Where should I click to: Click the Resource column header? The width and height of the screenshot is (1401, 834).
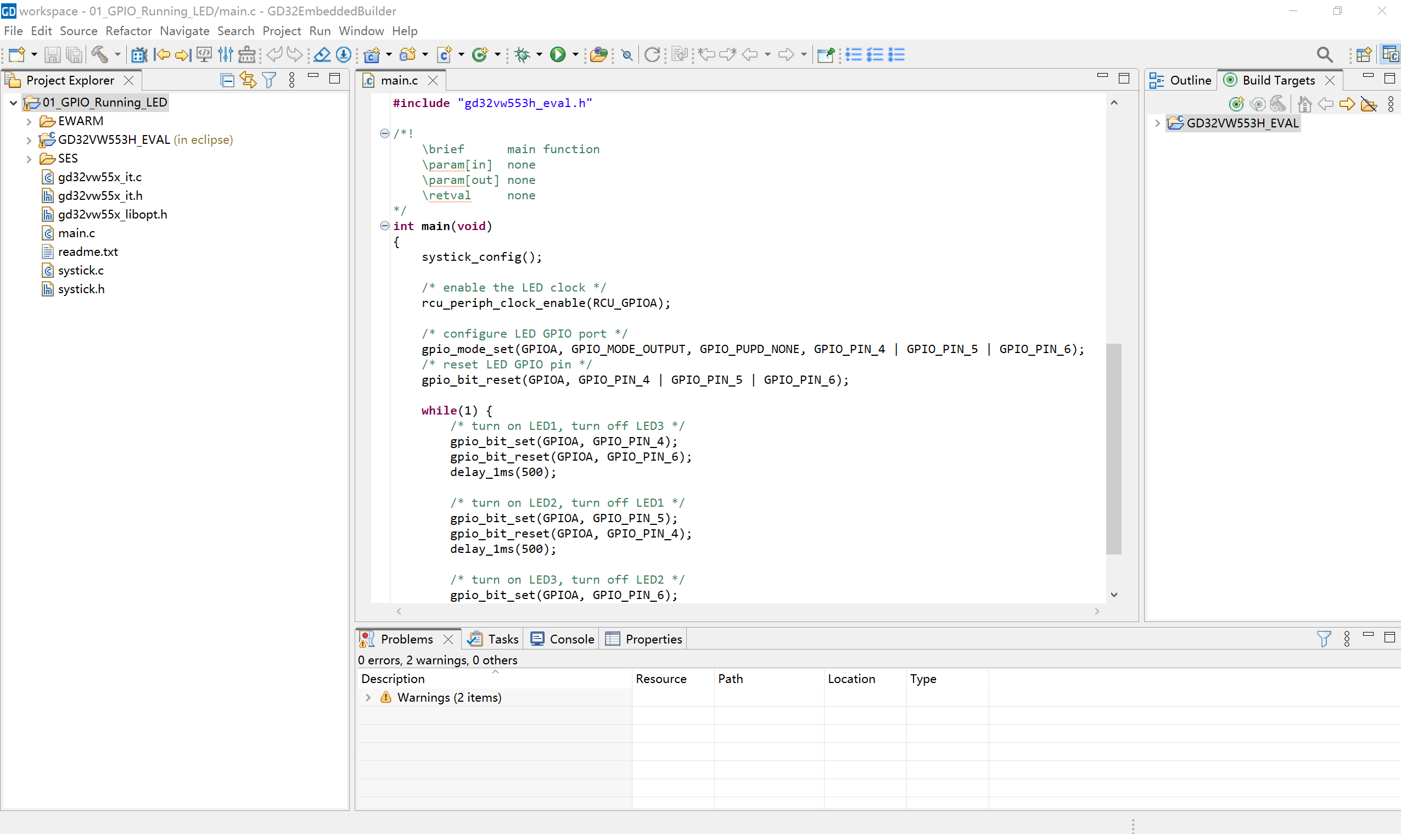(x=673, y=679)
